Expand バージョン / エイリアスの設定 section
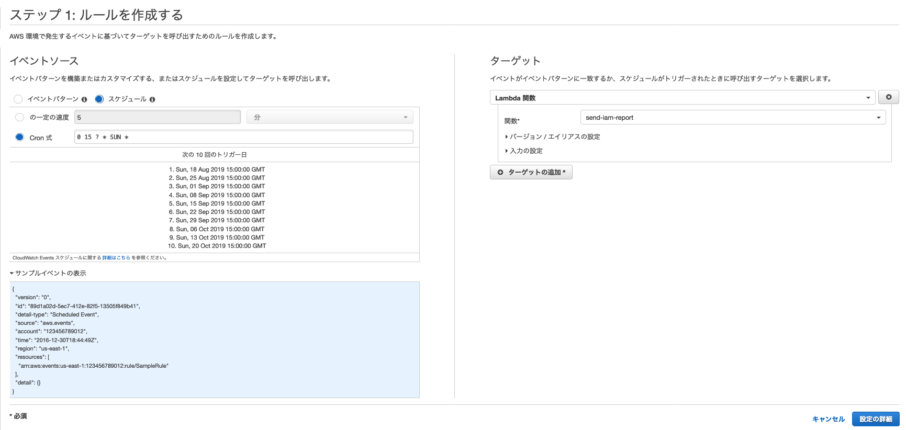Viewport: 906px width, 430px height. [553, 137]
